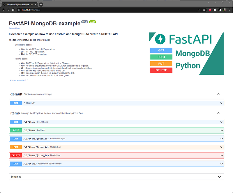
Task: Click the OAS3 badge
Action: 92,22
